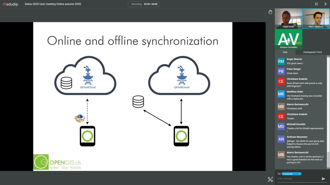Click the name Michaël Douchin in chat
The height and width of the screenshot is (185, 330).
296,124
